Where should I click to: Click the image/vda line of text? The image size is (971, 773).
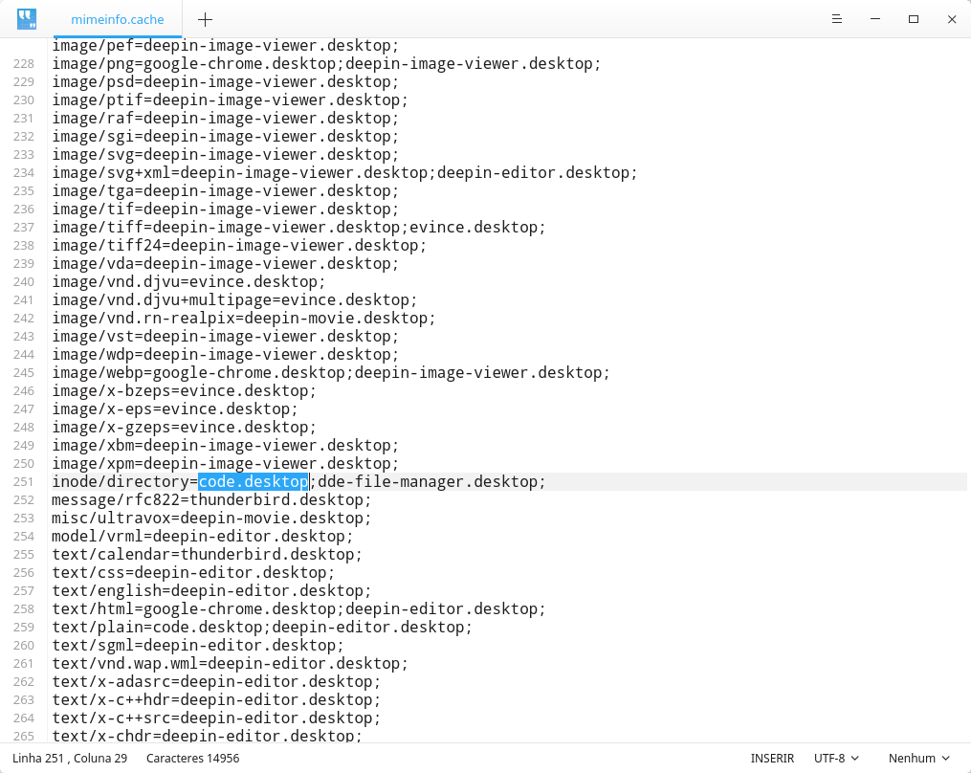click(x=226, y=264)
